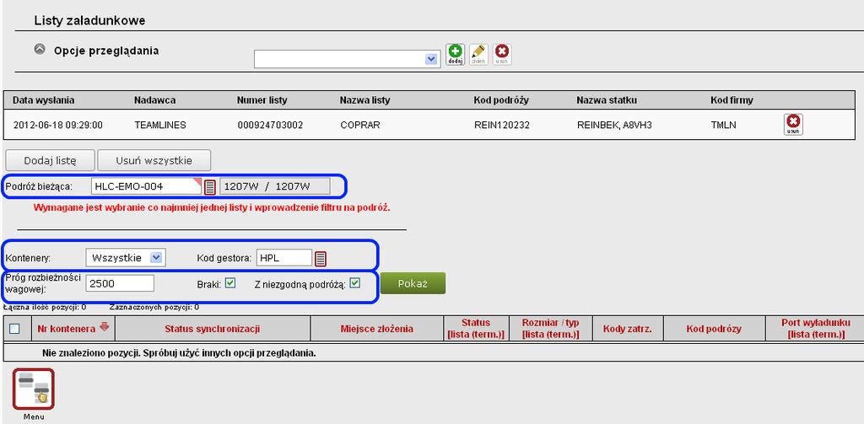Click the Nie znaleziono pozycji message
The image size is (864, 424).
tap(179, 352)
